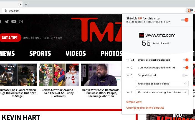Close the current browser tab
195x120 pixels.
[20, 4]
